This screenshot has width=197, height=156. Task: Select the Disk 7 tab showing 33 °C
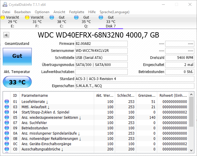[x=111, y=22]
